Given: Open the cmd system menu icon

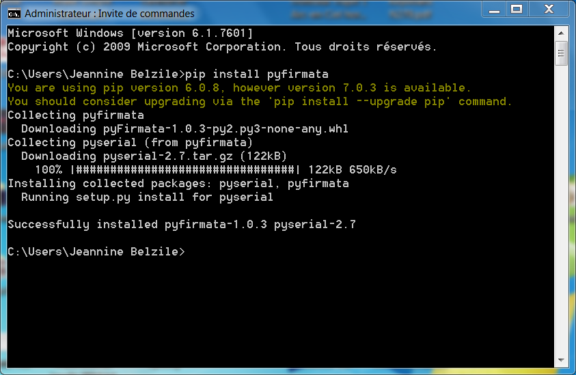Looking at the screenshot, I should (14, 14).
